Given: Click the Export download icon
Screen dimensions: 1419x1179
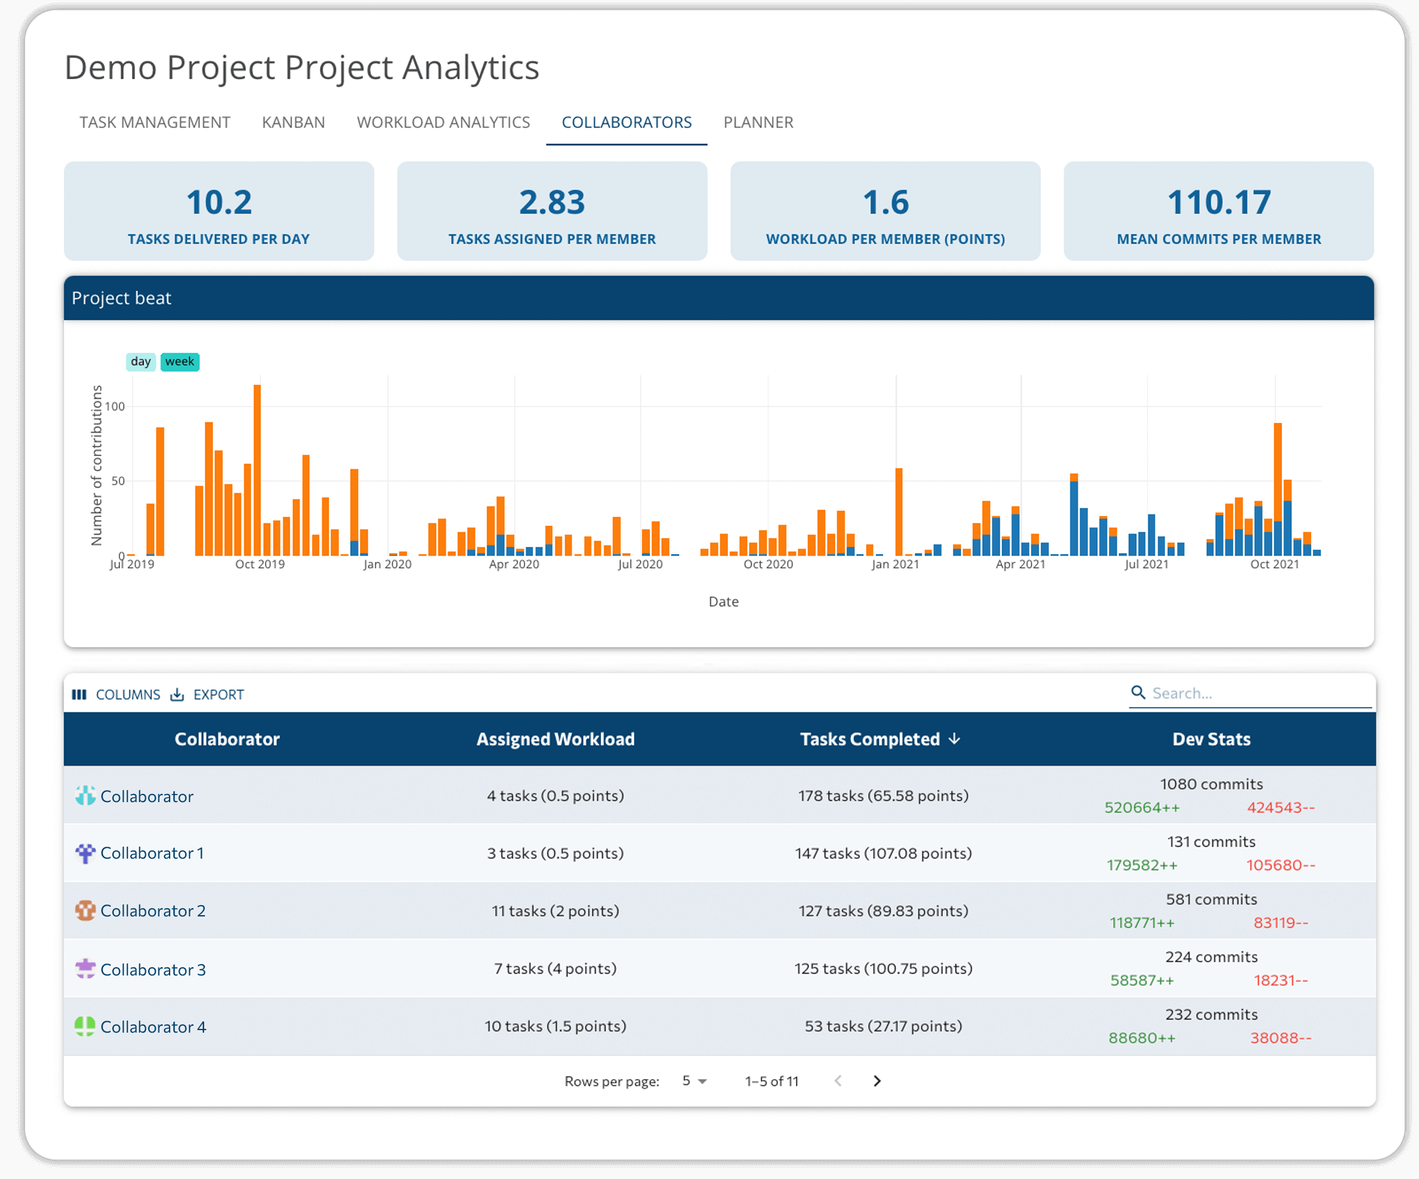Looking at the screenshot, I should click(x=177, y=695).
